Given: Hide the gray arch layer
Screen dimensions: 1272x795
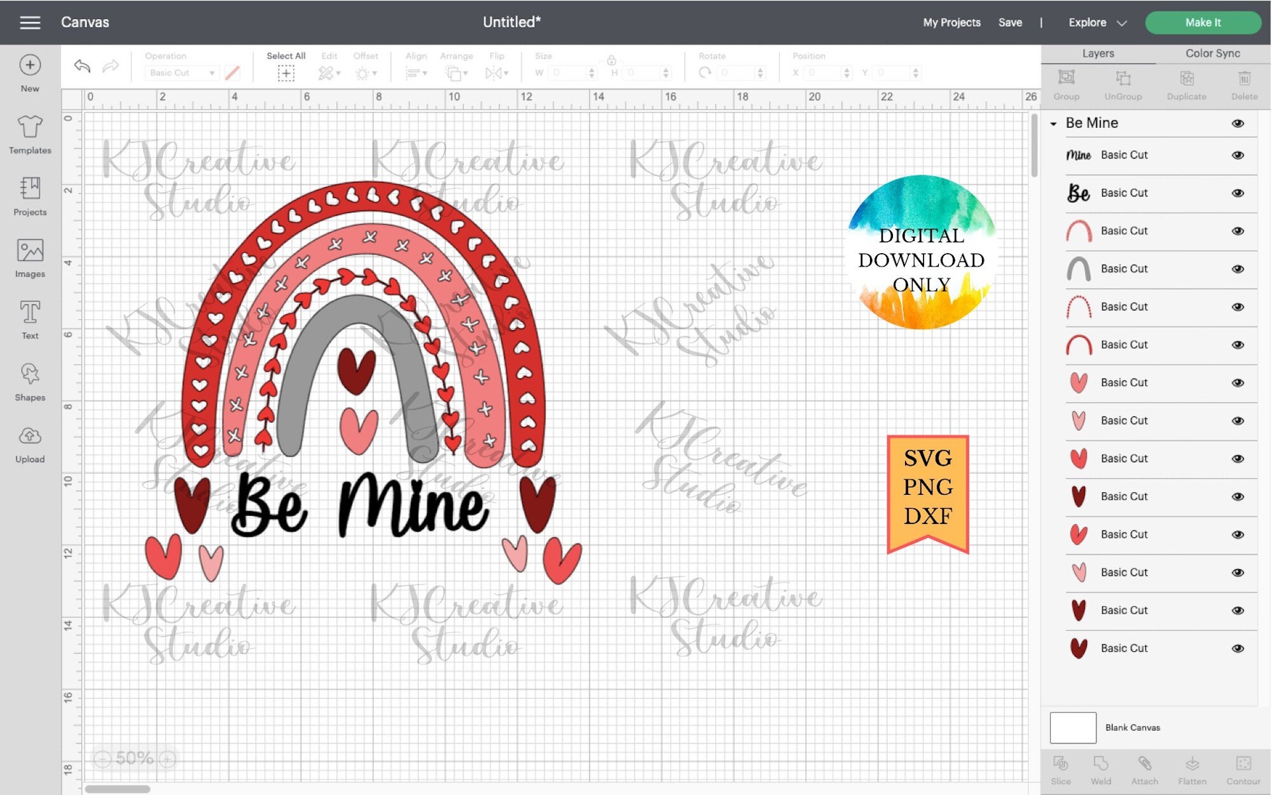Looking at the screenshot, I should [1238, 269].
